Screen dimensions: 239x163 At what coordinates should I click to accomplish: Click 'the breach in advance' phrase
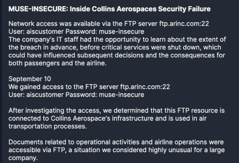coord(37,47)
